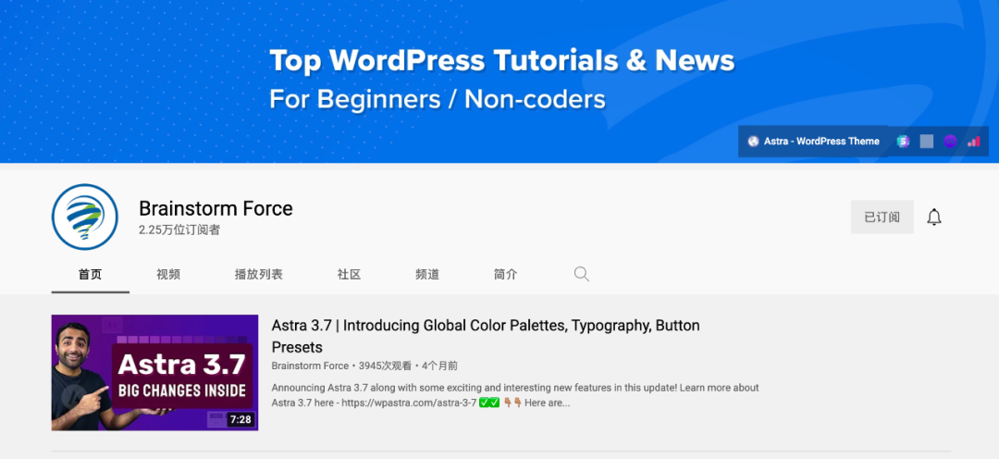The width and height of the screenshot is (999, 459).
Task: Go to the 社区 tab
Action: coord(349,275)
